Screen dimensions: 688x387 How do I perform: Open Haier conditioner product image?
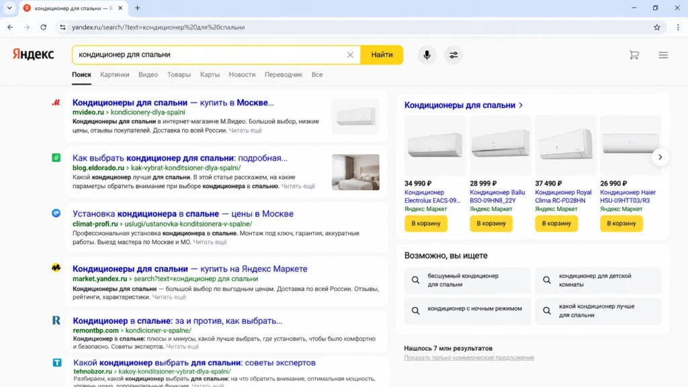pyautogui.click(x=630, y=145)
